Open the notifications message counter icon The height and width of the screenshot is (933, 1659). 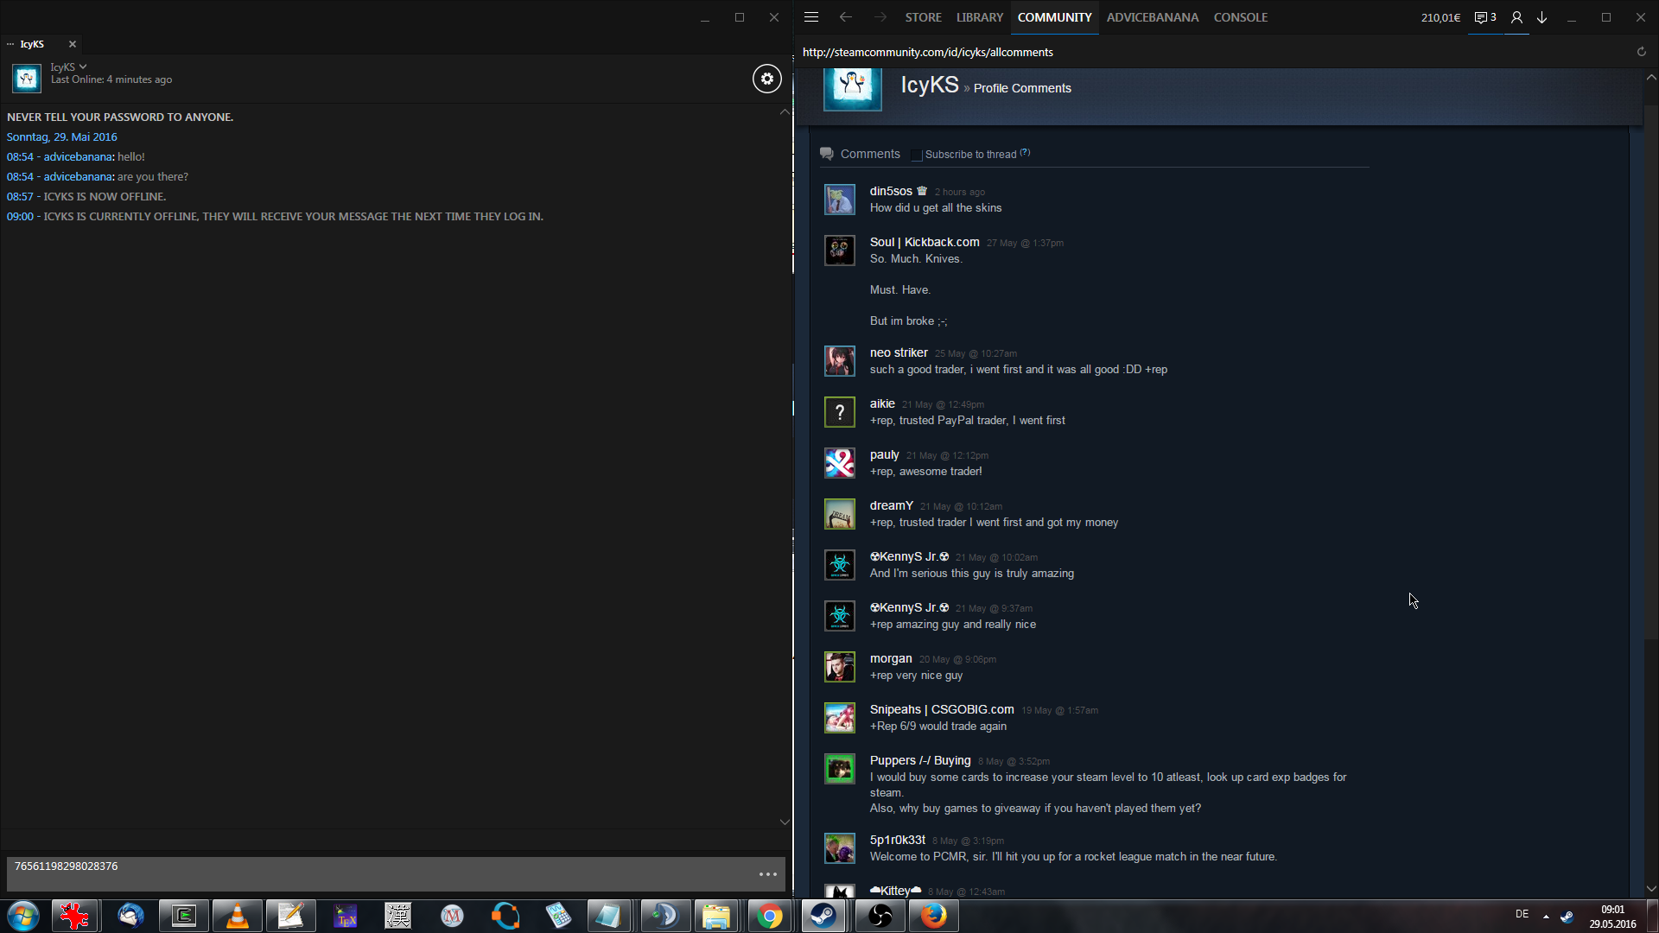(1484, 17)
